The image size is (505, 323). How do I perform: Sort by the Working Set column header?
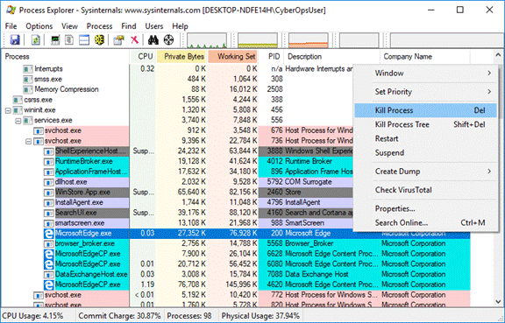(234, 57)
